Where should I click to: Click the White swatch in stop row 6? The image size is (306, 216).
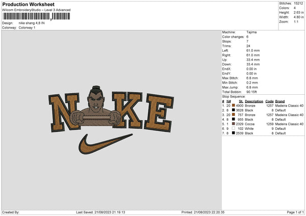point(233,128)
